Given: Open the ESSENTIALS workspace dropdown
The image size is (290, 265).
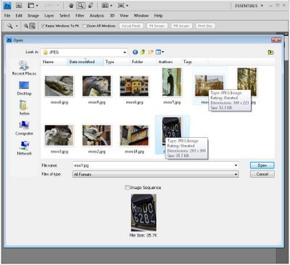Looking at the screenshot, I should click(249, 6).
